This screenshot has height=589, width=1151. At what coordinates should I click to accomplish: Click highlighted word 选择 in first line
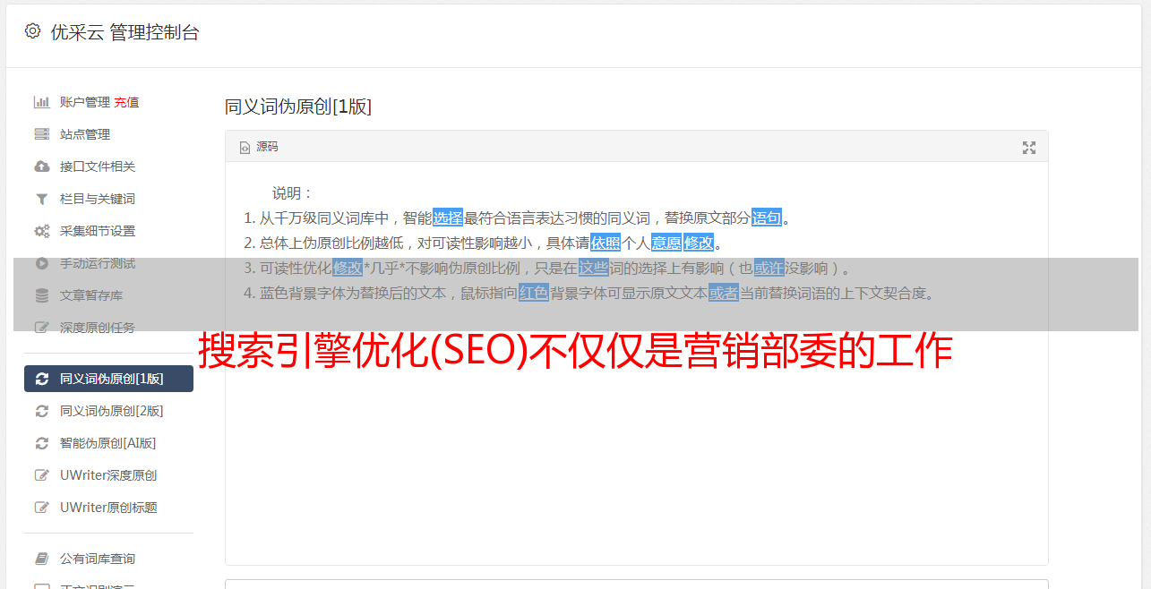pyautogui.click(x=448, y=218)
